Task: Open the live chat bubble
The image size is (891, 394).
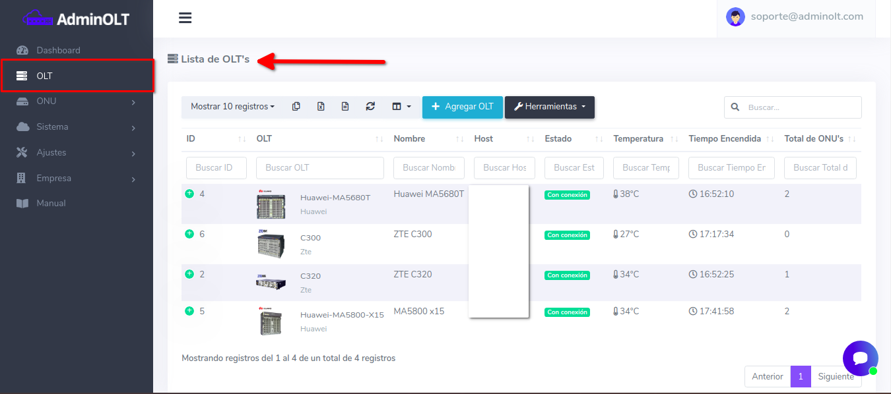Action: (x=860, y=358)
